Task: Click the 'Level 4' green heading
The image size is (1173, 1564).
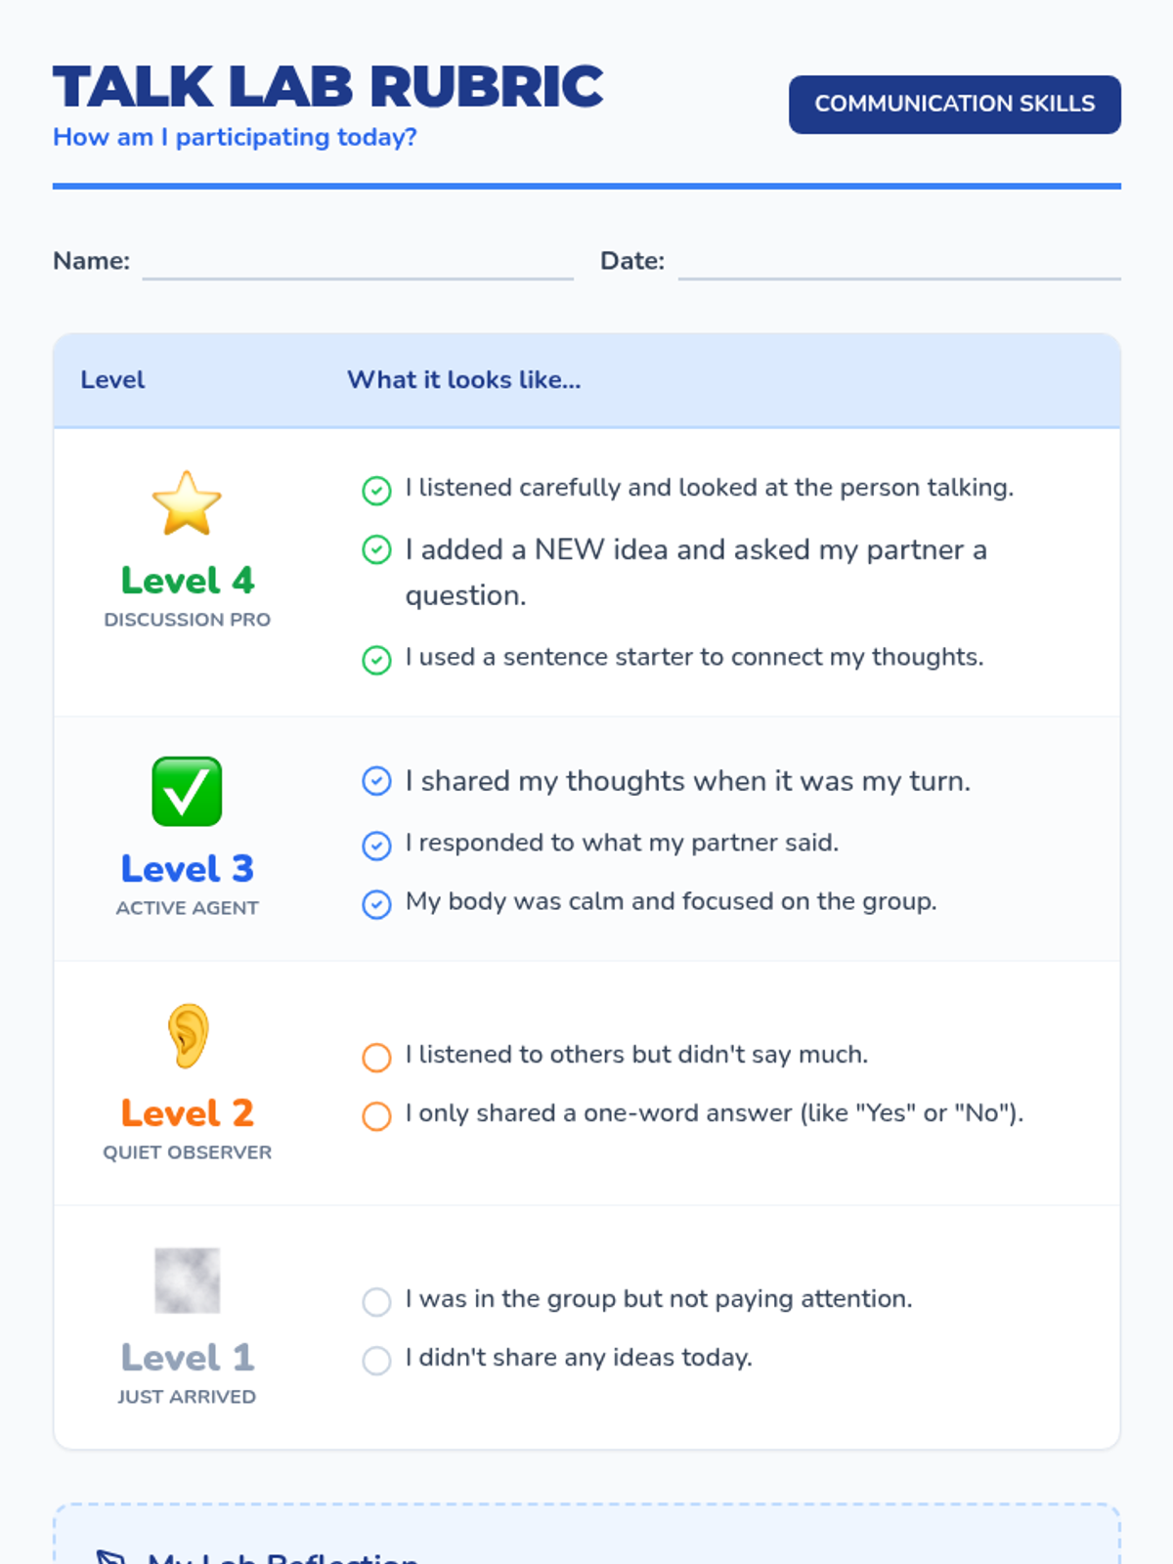Action: 187,581
